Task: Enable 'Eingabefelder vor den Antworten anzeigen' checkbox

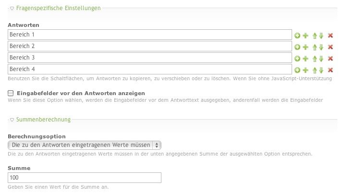Action: tap(11, 93)
